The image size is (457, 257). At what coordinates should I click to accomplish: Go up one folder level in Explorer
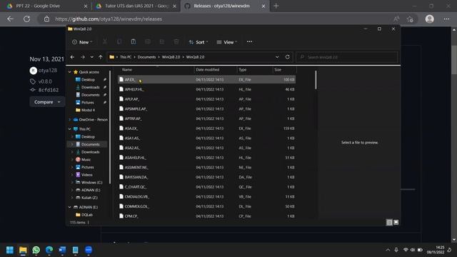click(101, 57)
